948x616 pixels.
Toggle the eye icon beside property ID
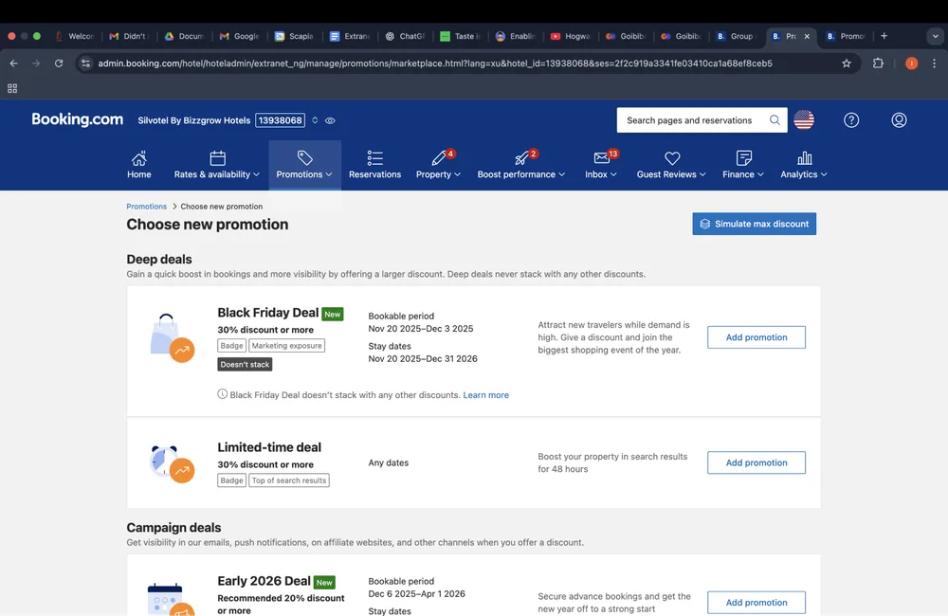tap(330, 120)
